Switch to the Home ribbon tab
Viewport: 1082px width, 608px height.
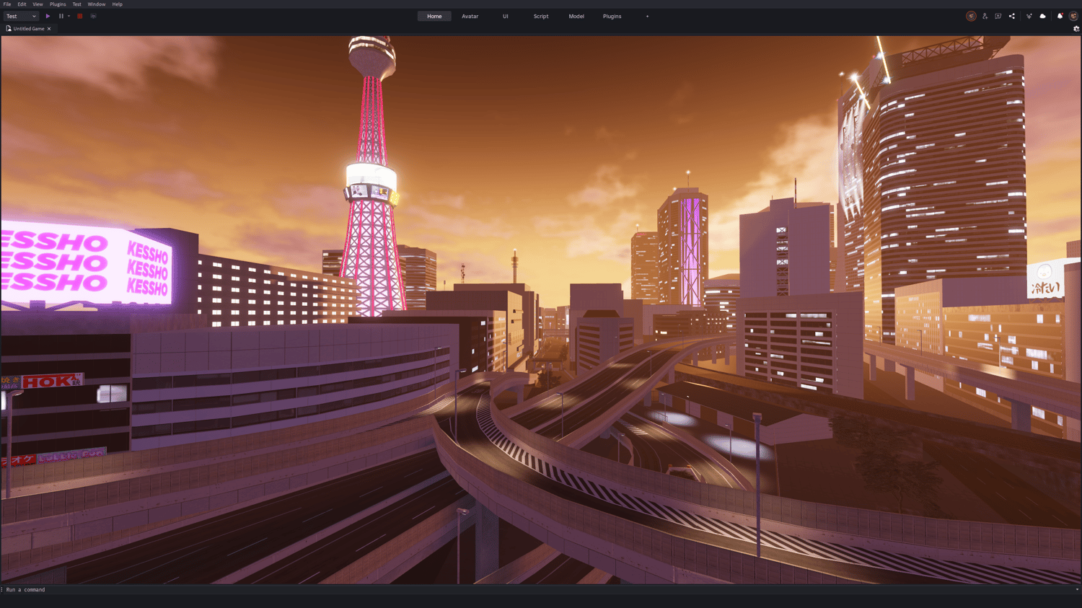[434, 16]
